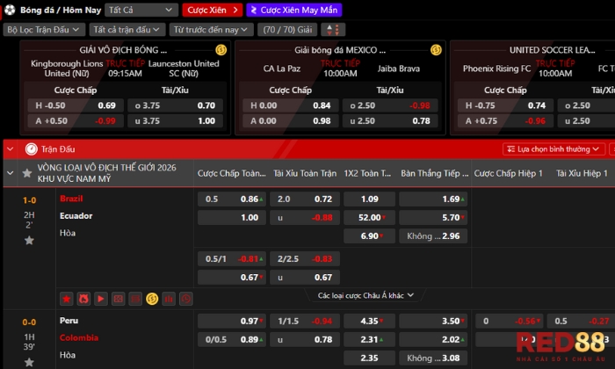Select Không next goal odds 2.96

tap(433, 236)
